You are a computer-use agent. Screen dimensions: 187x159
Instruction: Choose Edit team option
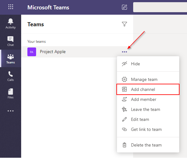tap(148, 119)
